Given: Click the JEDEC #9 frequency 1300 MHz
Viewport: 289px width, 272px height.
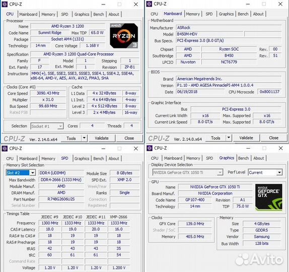Looking at the screenshot, I should point(50,223).
